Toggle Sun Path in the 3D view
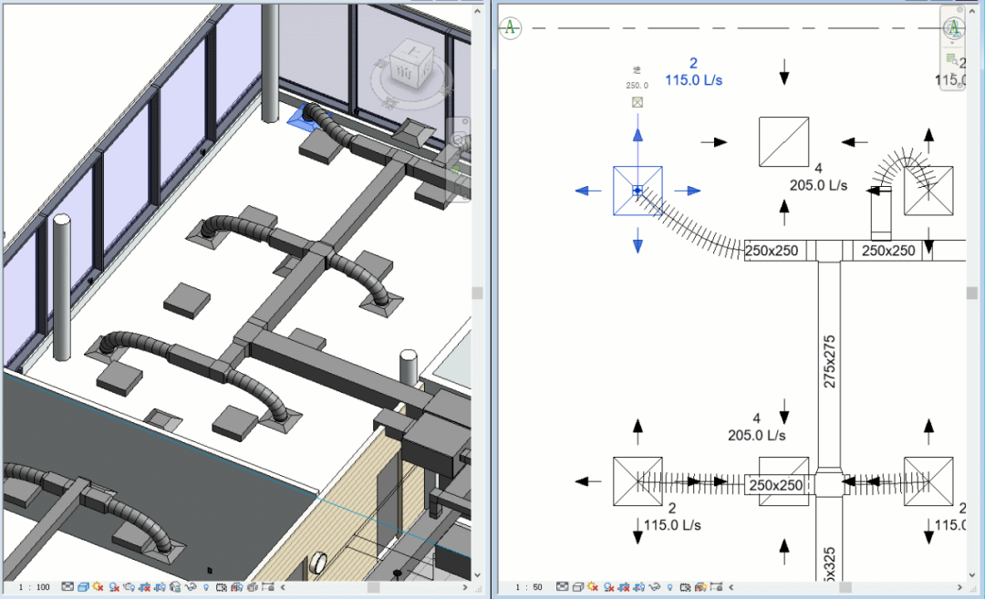Image resolution: width=985 pixels, height=599 pixels. coord(98,588)
